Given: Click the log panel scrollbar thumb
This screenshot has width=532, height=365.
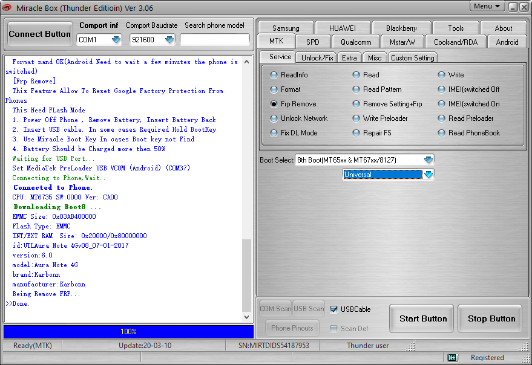Looking at the screenshot, I should (247, 275).
